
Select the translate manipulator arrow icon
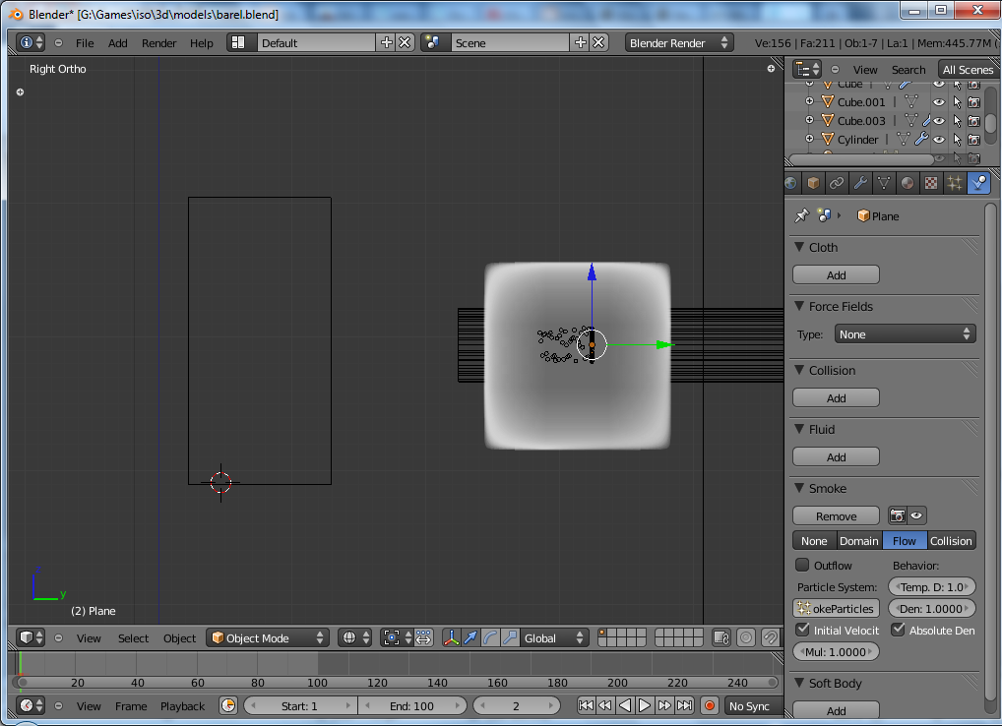point(470,637)
